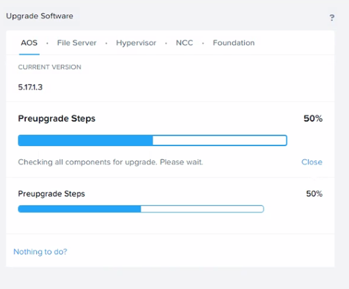
Task: Click the Upgrade Software dialog title
Action: [40, 16]
